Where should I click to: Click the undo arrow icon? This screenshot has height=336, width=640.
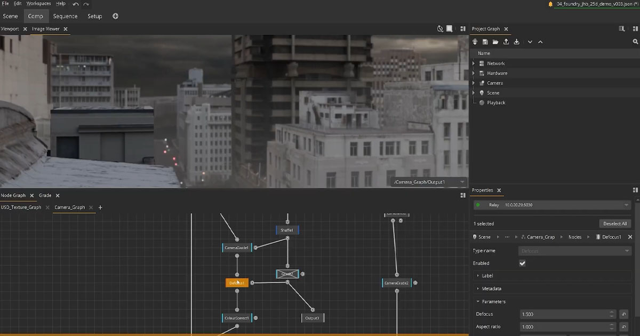(x=76, y=4)
